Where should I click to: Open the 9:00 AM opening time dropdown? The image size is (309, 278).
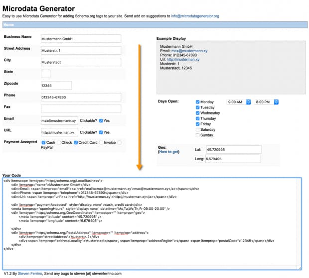pos(238,102)
